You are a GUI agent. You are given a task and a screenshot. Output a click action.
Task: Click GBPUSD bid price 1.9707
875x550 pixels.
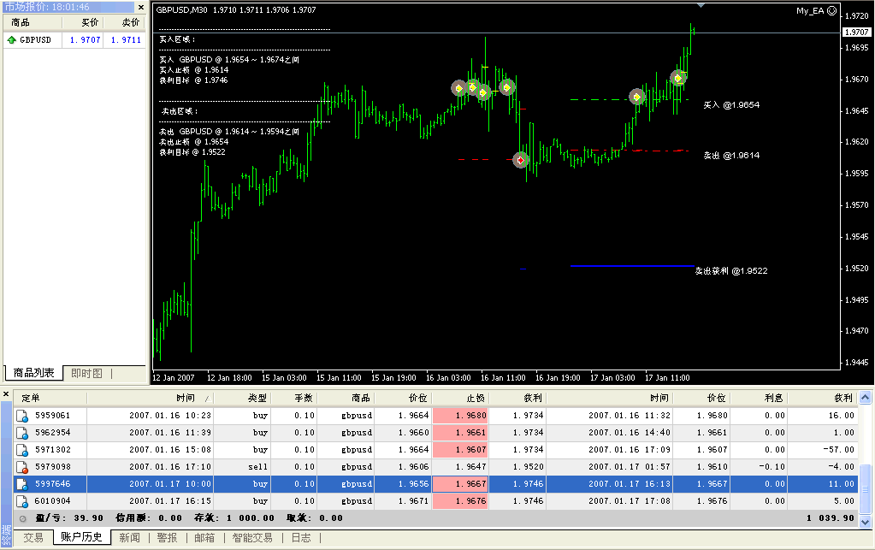(x=86, y=40)
